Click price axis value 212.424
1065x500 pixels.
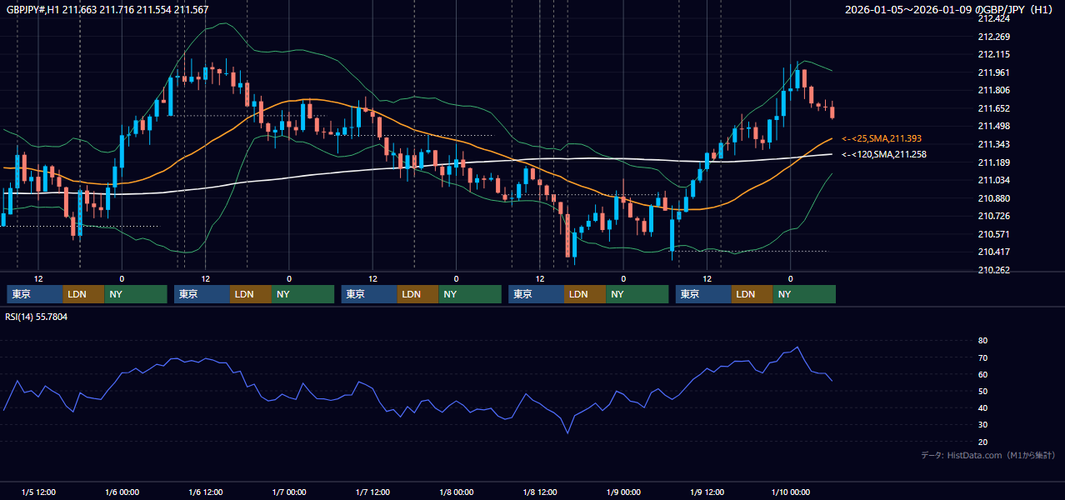coord(993,18)
